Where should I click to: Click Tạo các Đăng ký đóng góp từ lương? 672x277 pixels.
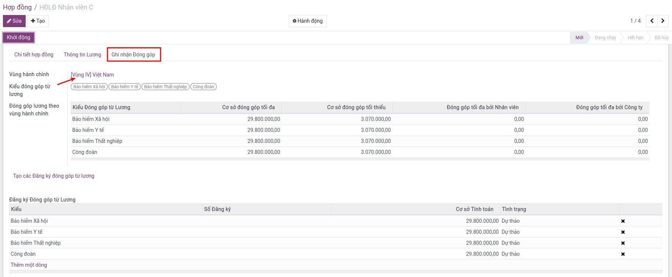[54, 176]
